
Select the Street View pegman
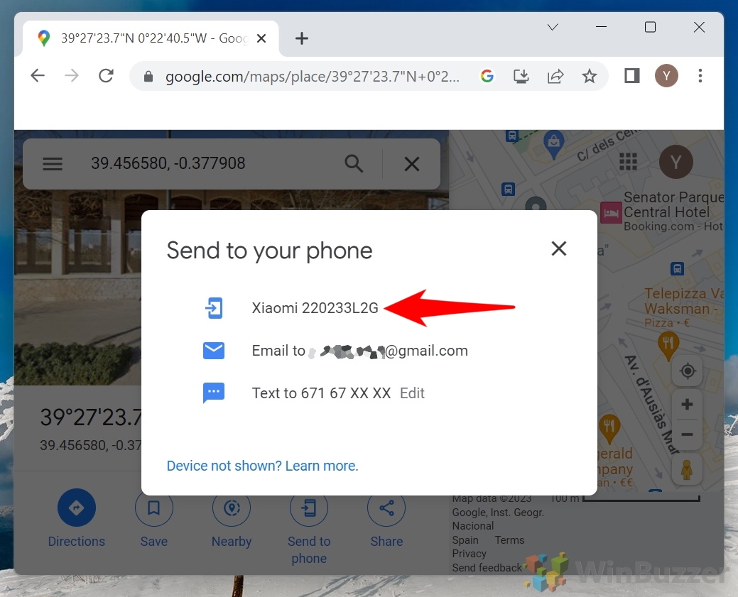(x=687, y=469)
